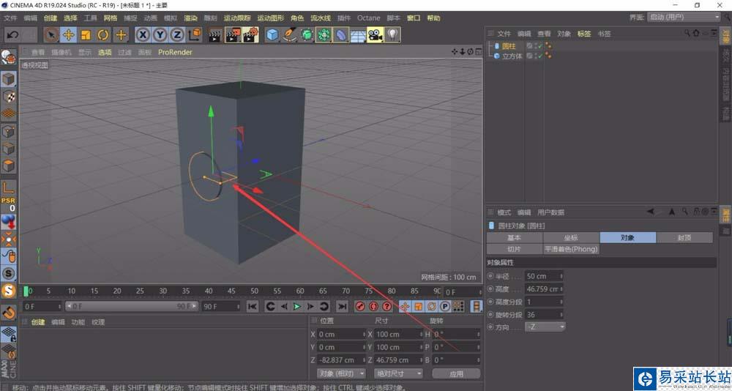Screen dimensions: 732x391
Task: Render the active view clapperboard icon
Action: point(214,35)
